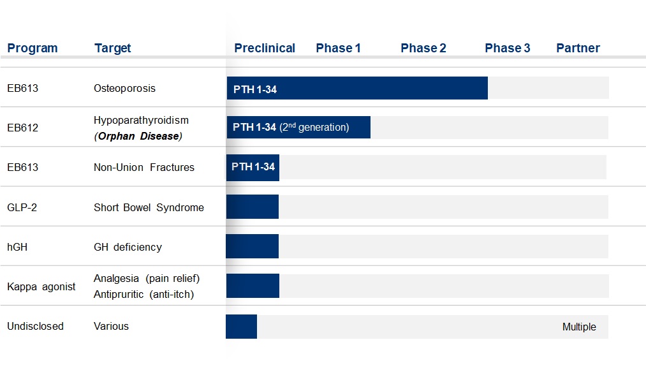
Task: Click the Target column header
Action: [112, 48]
